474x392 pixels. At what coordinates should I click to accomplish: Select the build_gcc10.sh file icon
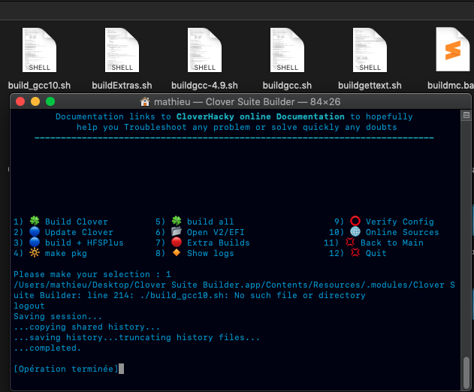tap(39, 50)
